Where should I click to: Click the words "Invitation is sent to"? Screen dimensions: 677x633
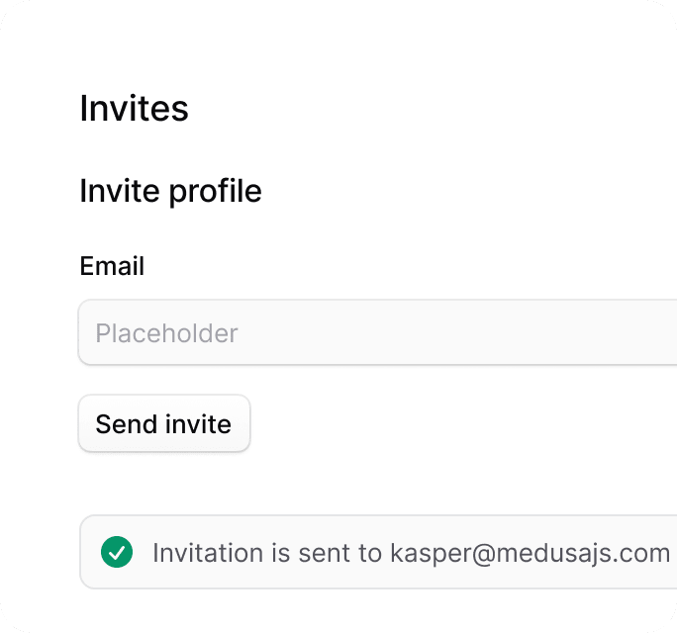[267, 553]
